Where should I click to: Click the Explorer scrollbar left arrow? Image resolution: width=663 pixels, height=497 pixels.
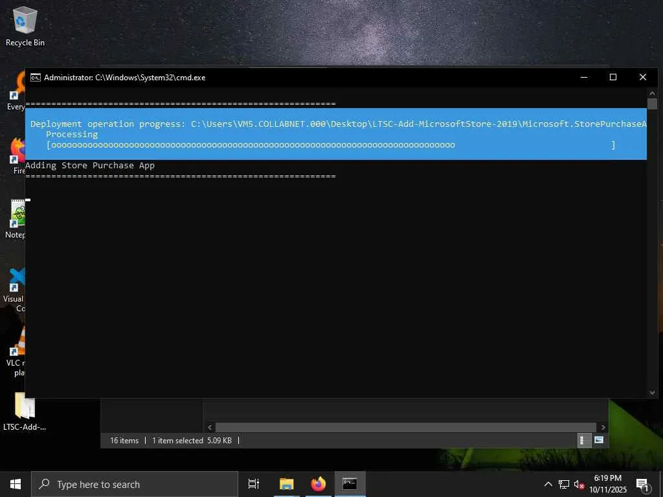(x=210, y=427)
